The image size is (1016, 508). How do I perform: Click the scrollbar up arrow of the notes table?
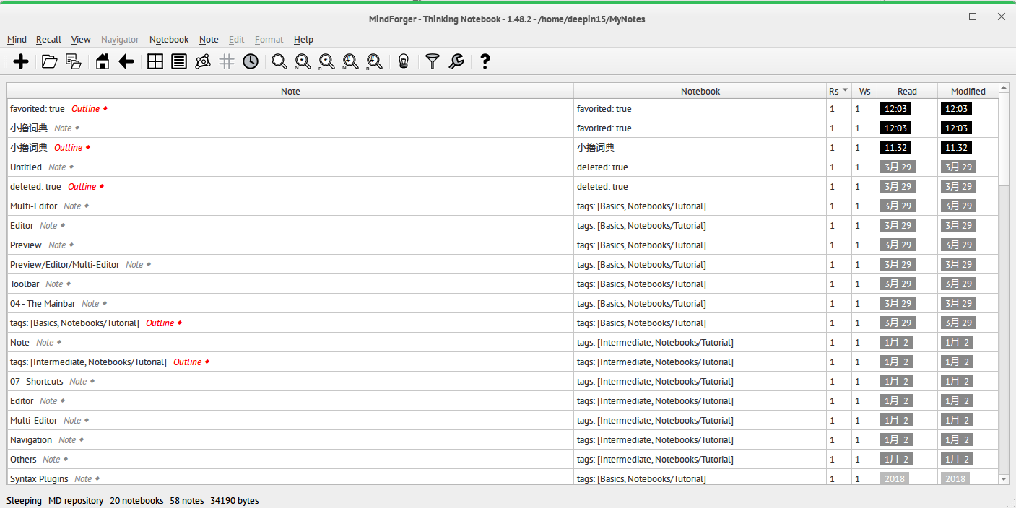[1004, 89]
